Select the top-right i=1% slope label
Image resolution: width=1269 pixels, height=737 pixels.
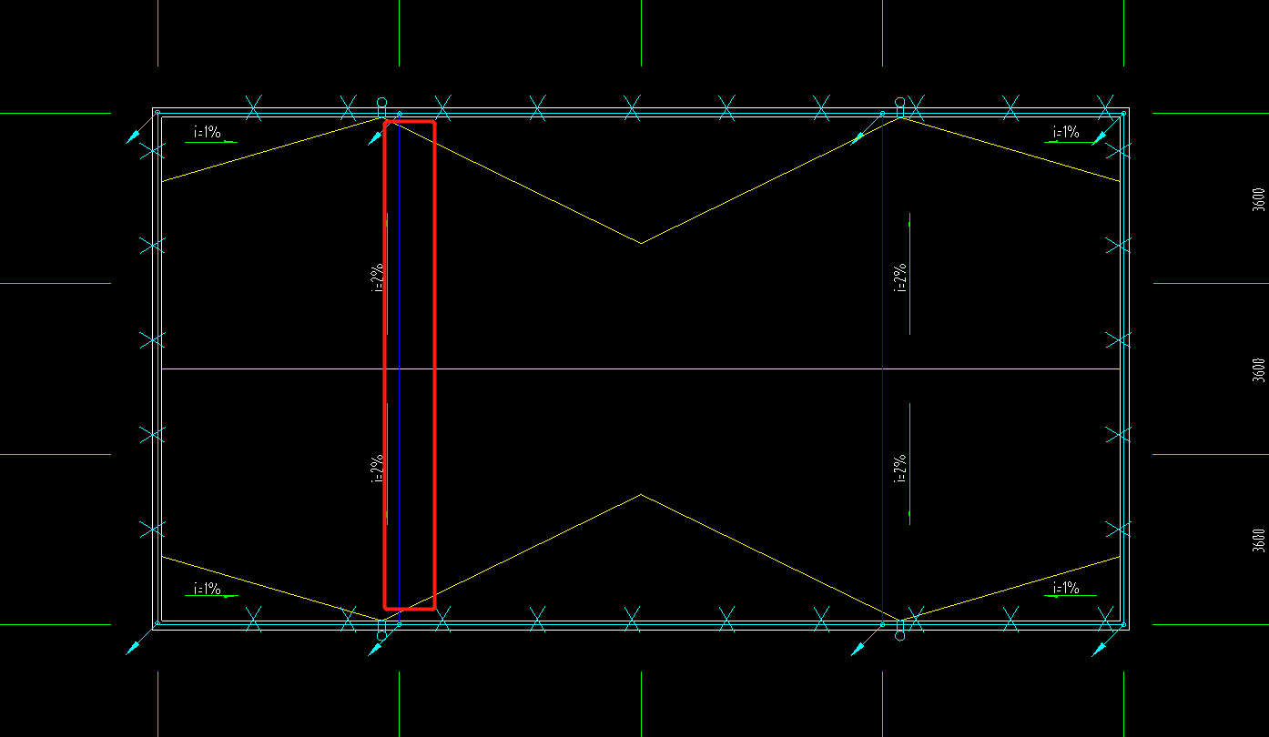point(1065,132)
